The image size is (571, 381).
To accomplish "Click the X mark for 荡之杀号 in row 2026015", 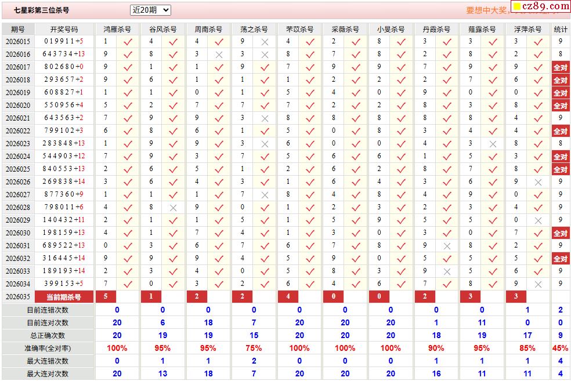I will [265, 42].
